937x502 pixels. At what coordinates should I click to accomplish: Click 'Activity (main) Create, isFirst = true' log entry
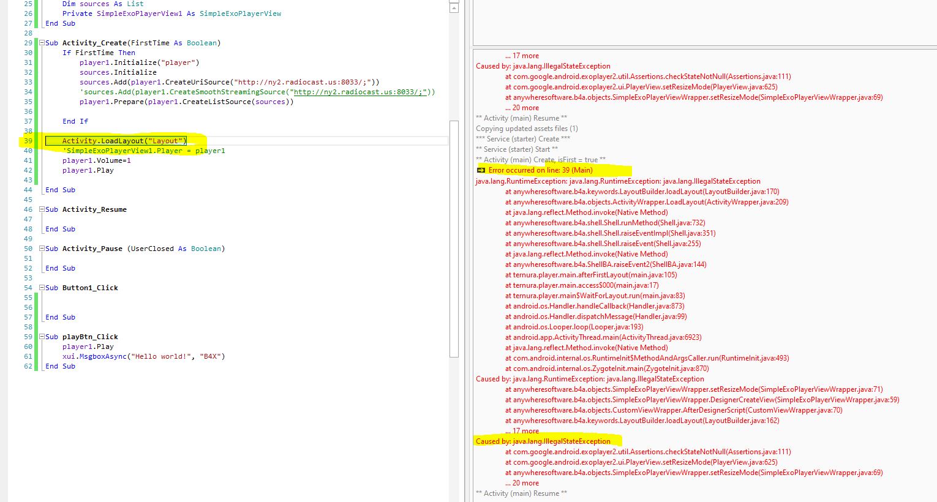click(541, 160)
